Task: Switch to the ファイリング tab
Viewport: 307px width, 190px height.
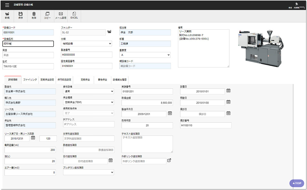Action: 30,80
